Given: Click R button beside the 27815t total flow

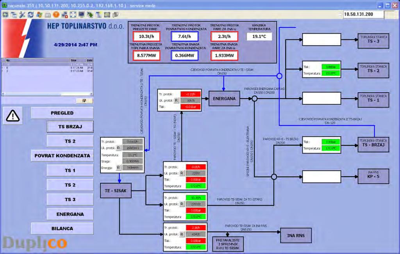Looking at the screenshot, I should 182,204.
